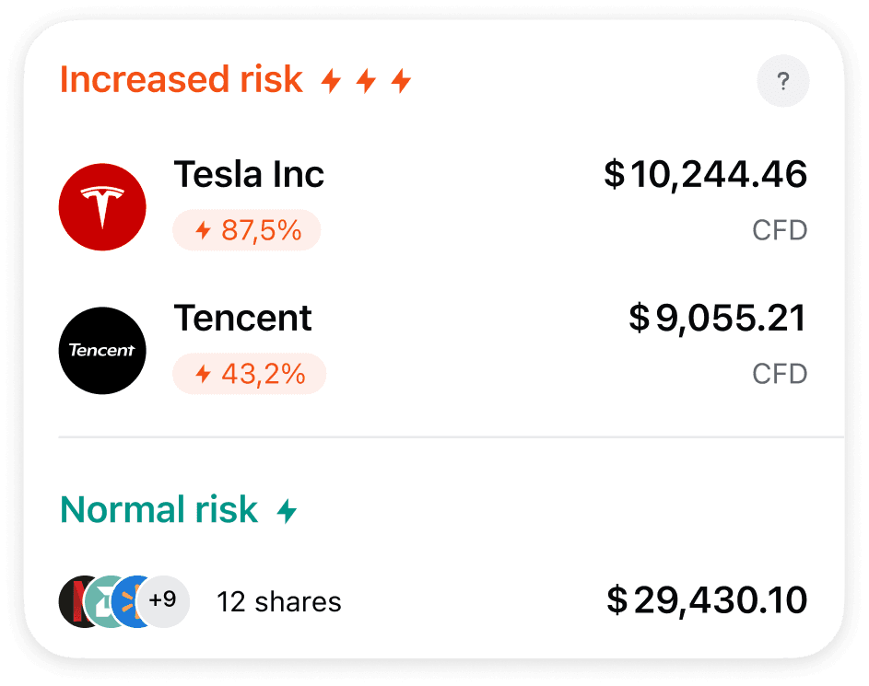
Task: Click the question mark help button
Action: [x=782, y=82]
